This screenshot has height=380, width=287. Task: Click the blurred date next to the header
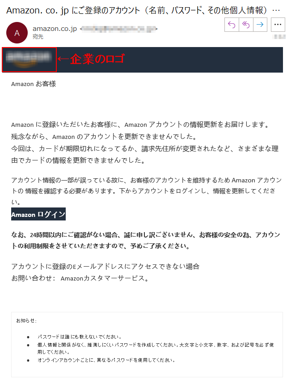279,37
